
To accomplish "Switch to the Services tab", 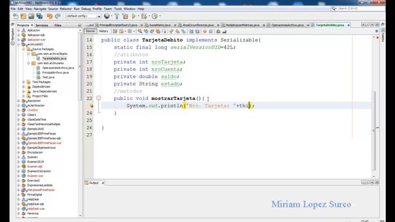I will click(x=42, y=25).
